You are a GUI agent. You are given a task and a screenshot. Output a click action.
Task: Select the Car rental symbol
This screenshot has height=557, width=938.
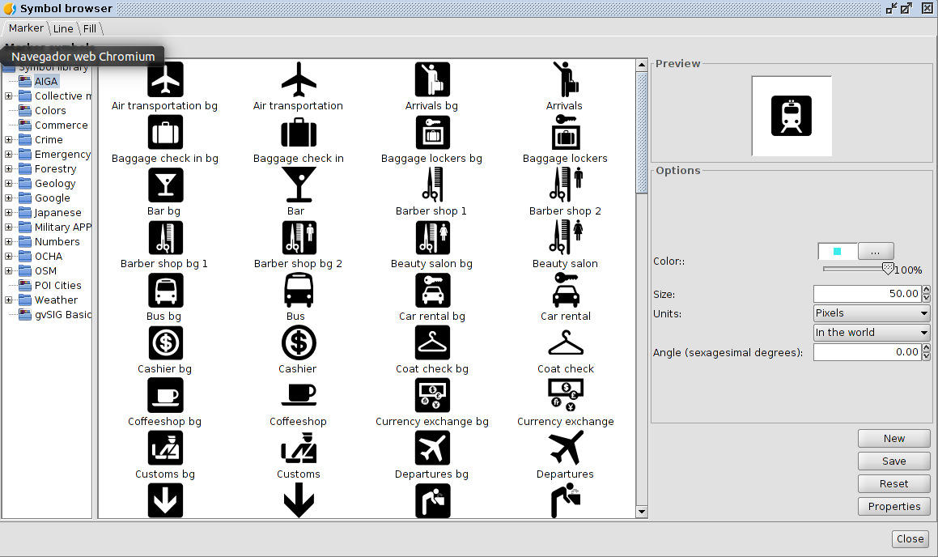[565, 290]
